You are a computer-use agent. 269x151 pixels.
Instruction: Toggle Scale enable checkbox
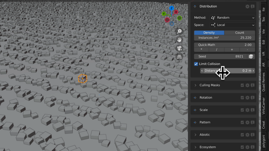tap(242, 110)
